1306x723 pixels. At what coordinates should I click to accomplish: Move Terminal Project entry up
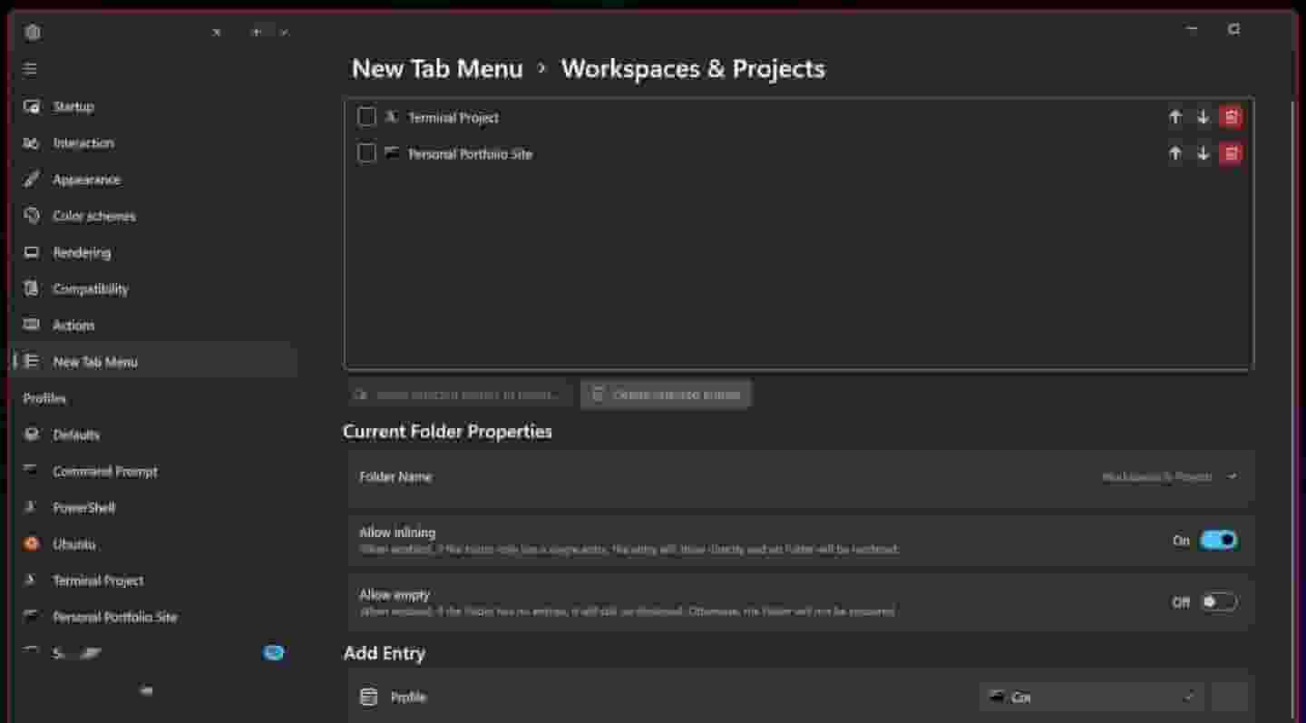tap(1174, 117)
